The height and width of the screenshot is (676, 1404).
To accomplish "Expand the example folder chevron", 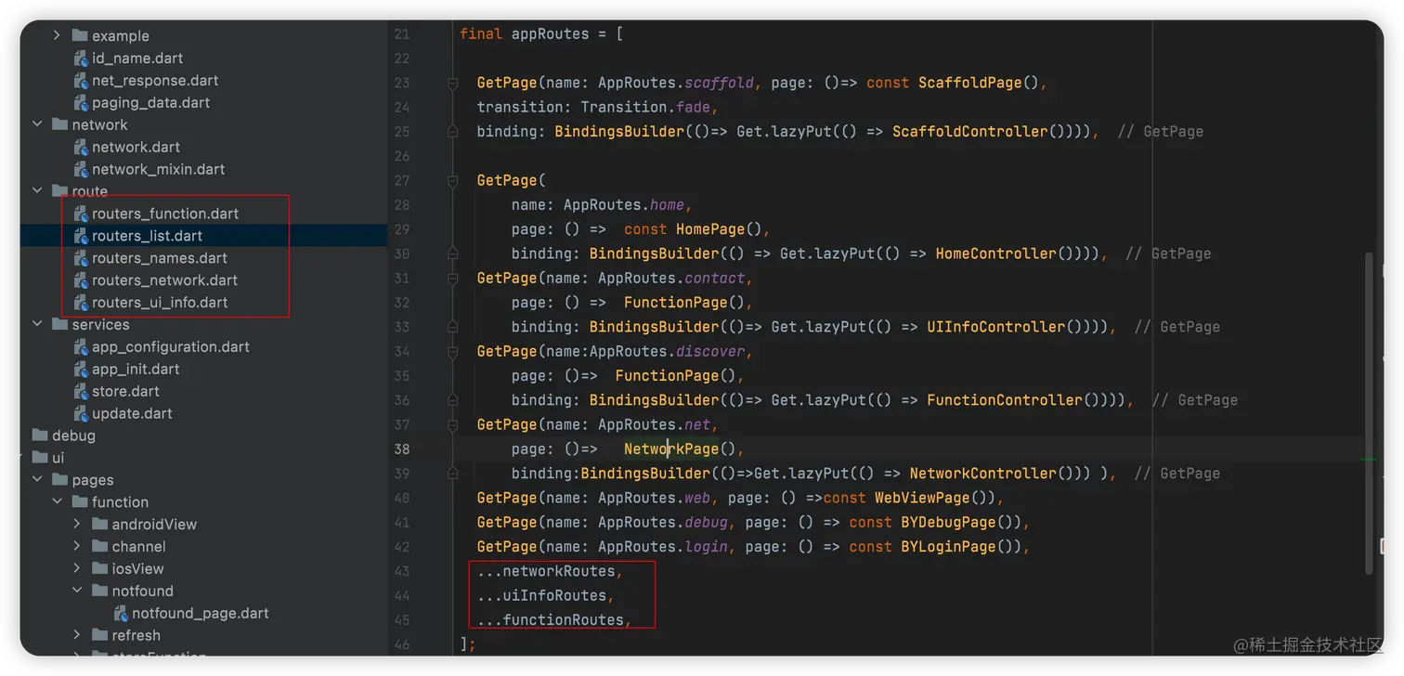I will [x=57, y=35].
